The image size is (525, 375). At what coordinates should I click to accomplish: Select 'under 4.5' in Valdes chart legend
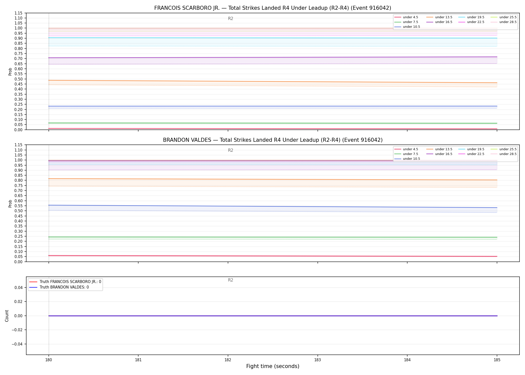tap(406, 149)
